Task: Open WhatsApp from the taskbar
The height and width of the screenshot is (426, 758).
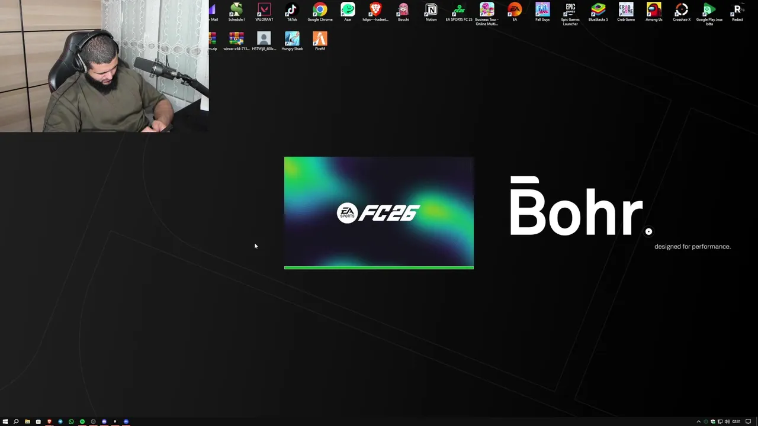Action: coord(71,421)
